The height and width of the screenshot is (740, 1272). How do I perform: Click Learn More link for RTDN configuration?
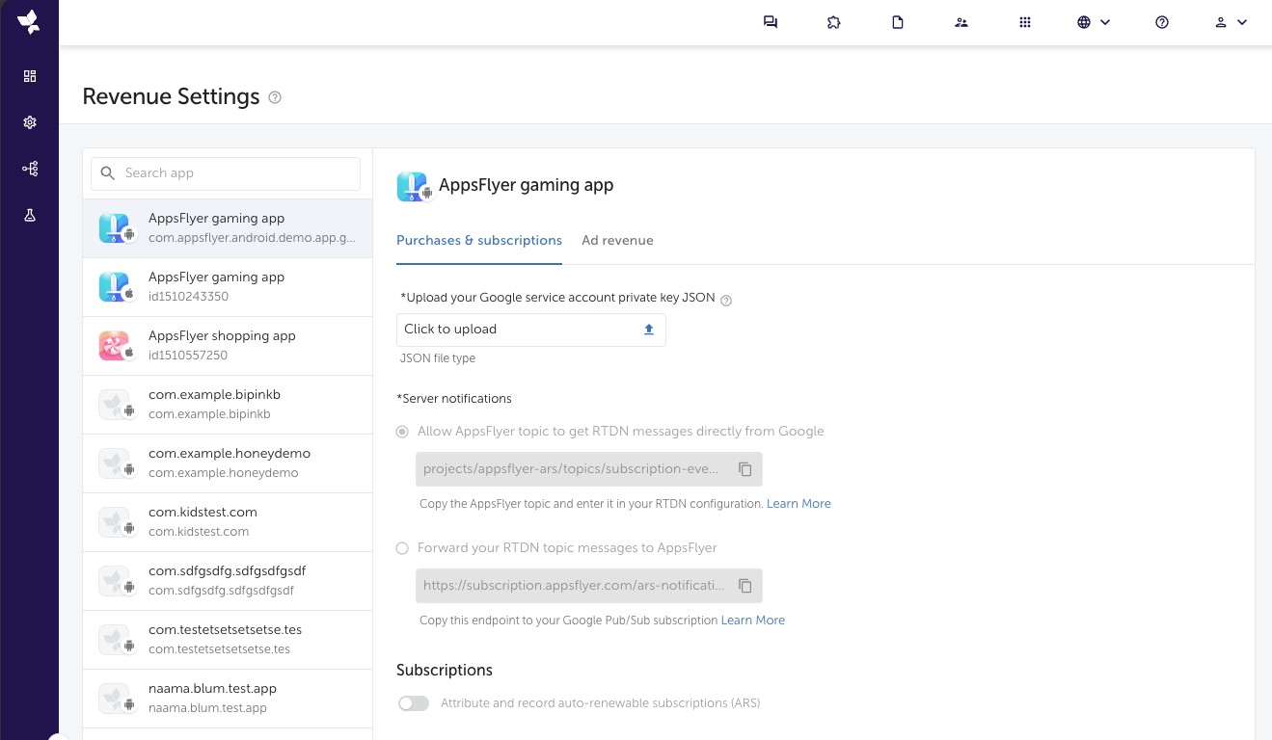tap(798, 504)
